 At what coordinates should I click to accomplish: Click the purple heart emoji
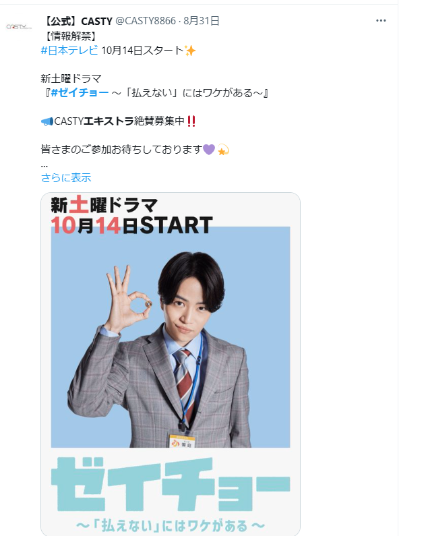click(209, 150)
